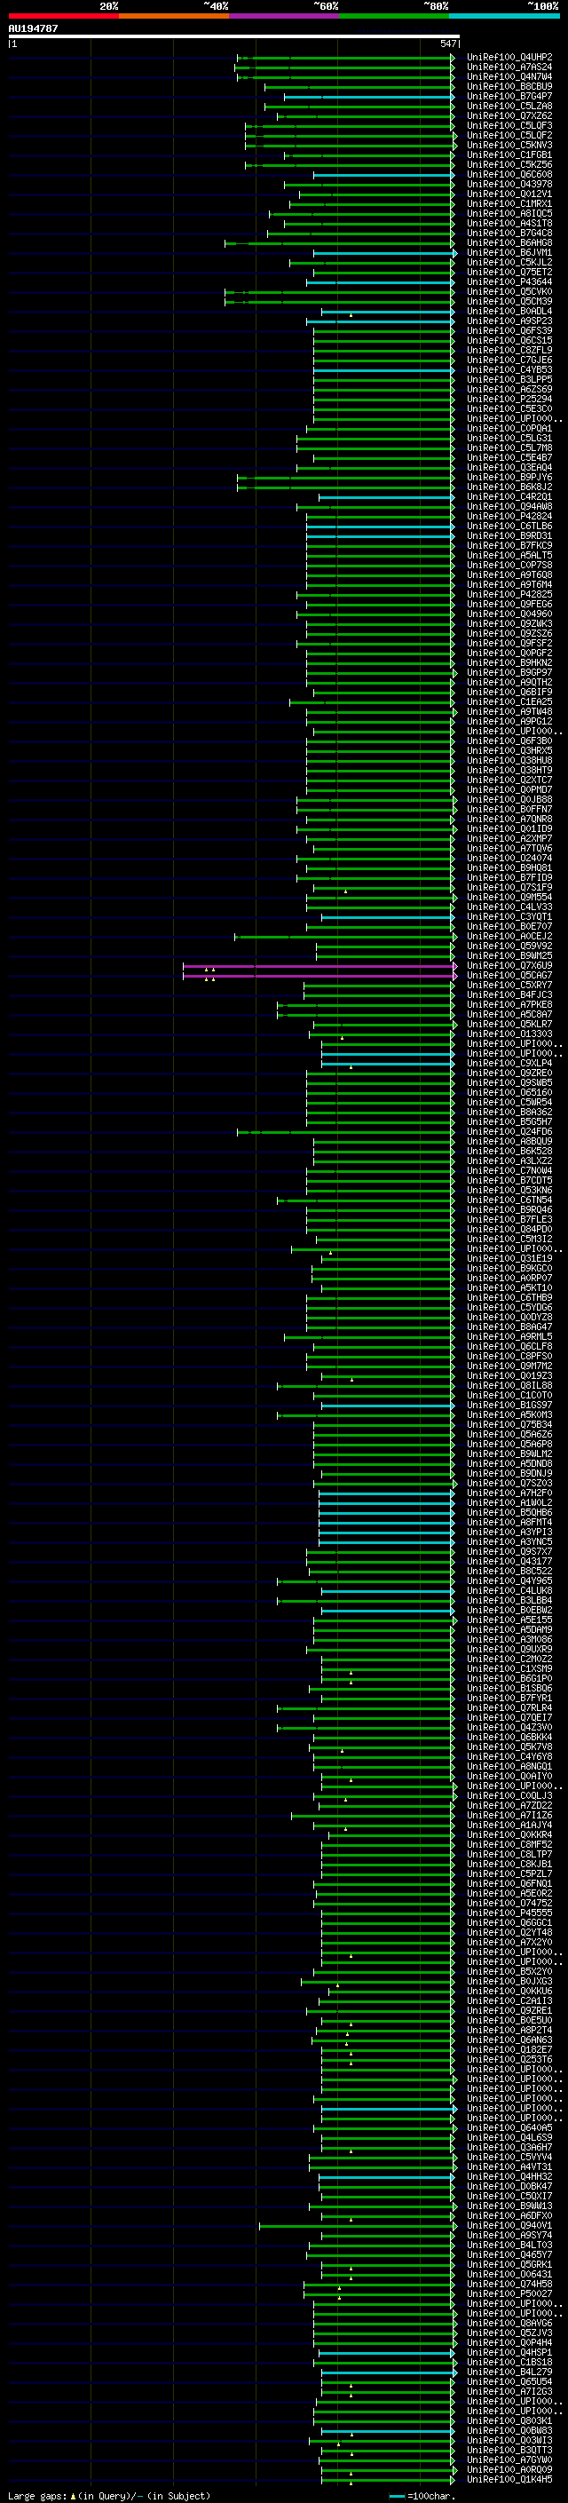Click the purple ~60% identity legend segment

(283, 17)
